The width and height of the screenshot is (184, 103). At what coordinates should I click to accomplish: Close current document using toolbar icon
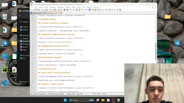coord(42,10)
